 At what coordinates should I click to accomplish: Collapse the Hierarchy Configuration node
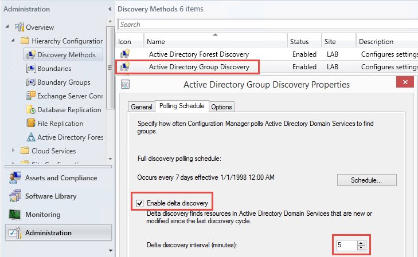pos(13,40)
